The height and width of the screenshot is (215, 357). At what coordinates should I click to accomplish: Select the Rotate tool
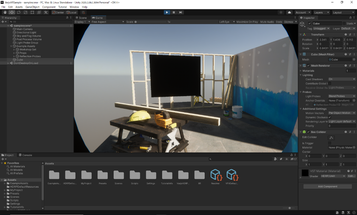tap(19, 12)
